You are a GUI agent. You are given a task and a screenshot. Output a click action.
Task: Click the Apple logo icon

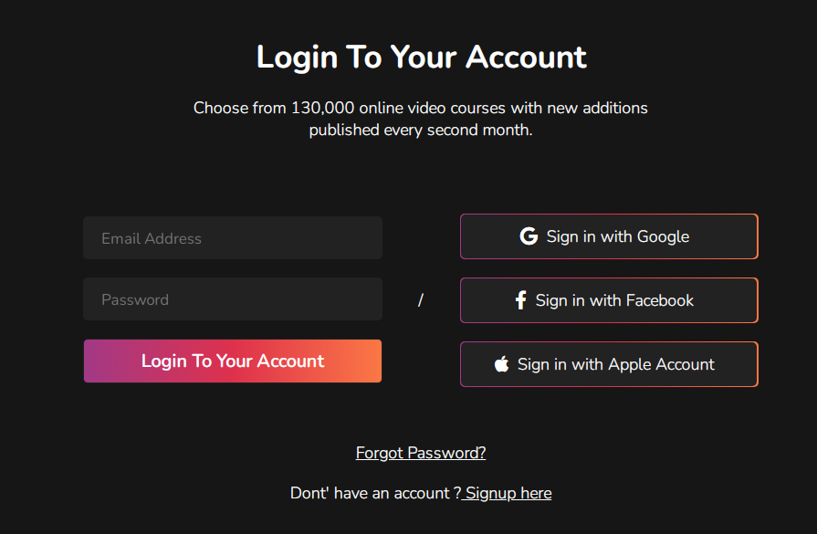click(x=501, y=364)
